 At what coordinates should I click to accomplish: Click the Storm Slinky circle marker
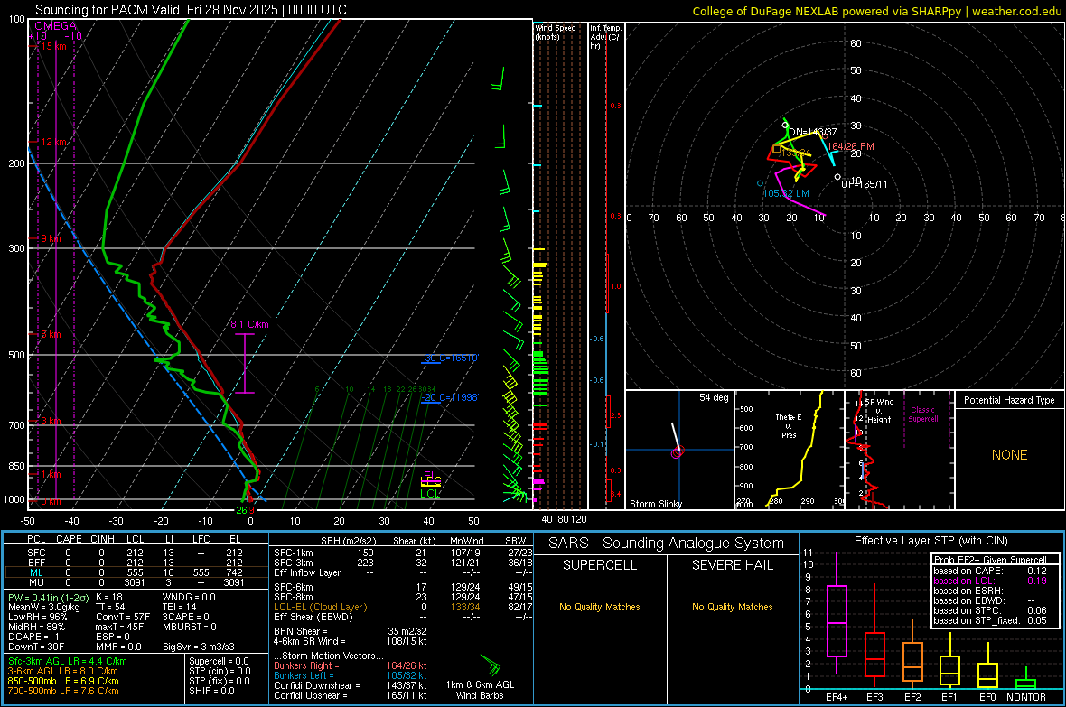tap(678, 452)
